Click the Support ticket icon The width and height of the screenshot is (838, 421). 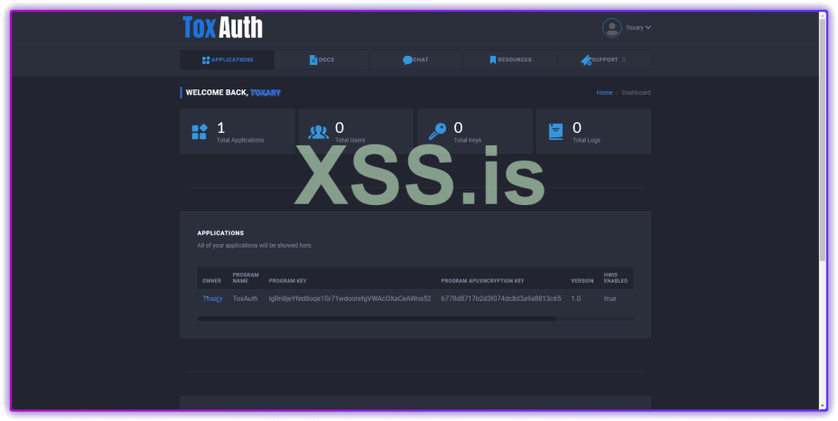click(586, 60)
